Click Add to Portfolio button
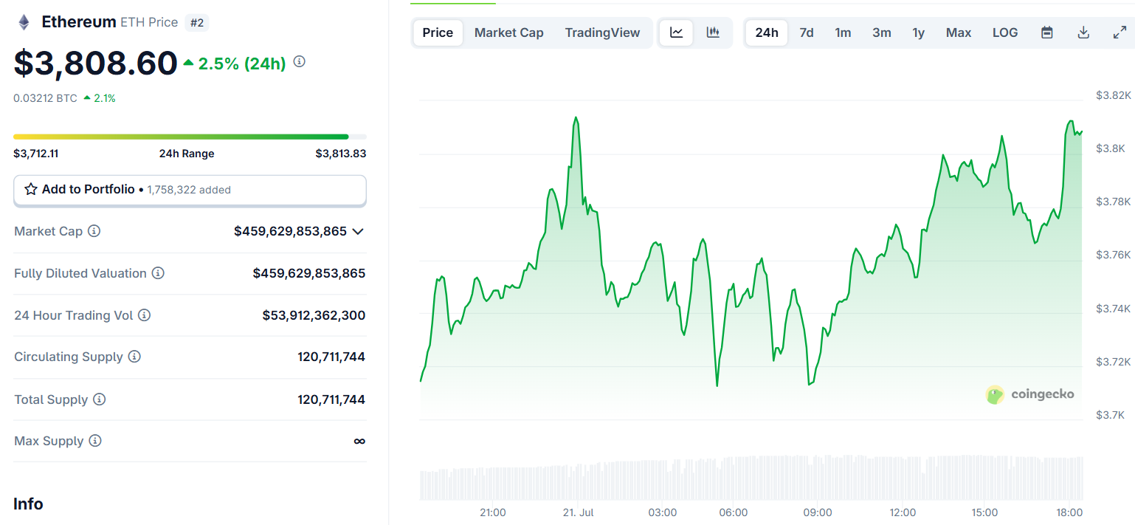 coord(190,190)
